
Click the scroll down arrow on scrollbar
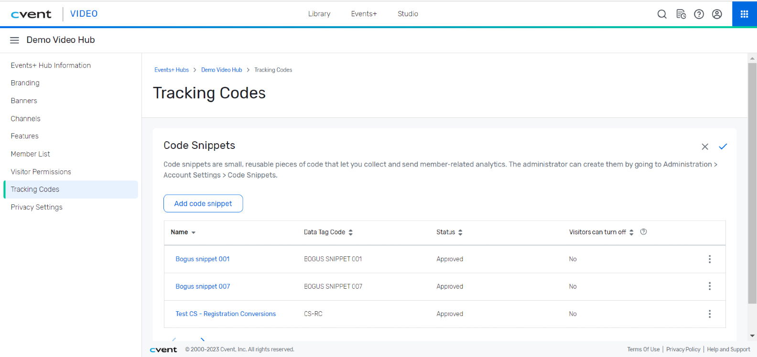pos(752,336)
